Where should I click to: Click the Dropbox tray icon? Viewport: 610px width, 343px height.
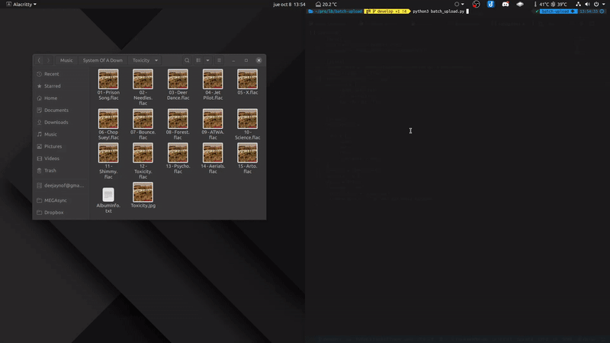point(520,5)
